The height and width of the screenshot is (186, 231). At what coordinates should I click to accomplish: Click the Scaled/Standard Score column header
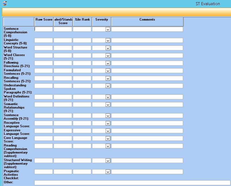coord(63,22)
